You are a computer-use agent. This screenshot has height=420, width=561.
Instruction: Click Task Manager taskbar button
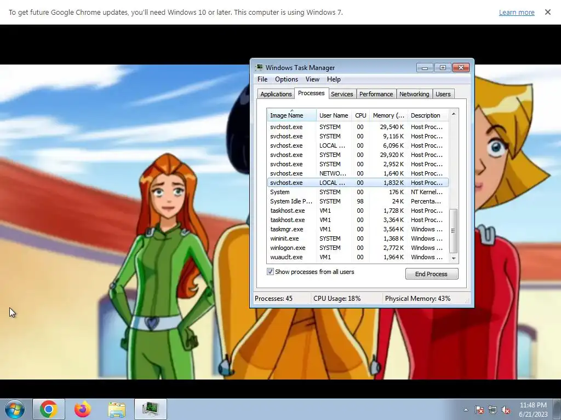coord(151,409)
